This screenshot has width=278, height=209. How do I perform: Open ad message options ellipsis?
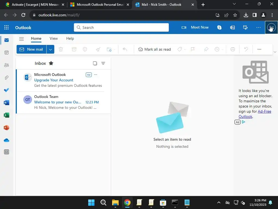coord(96,75)
